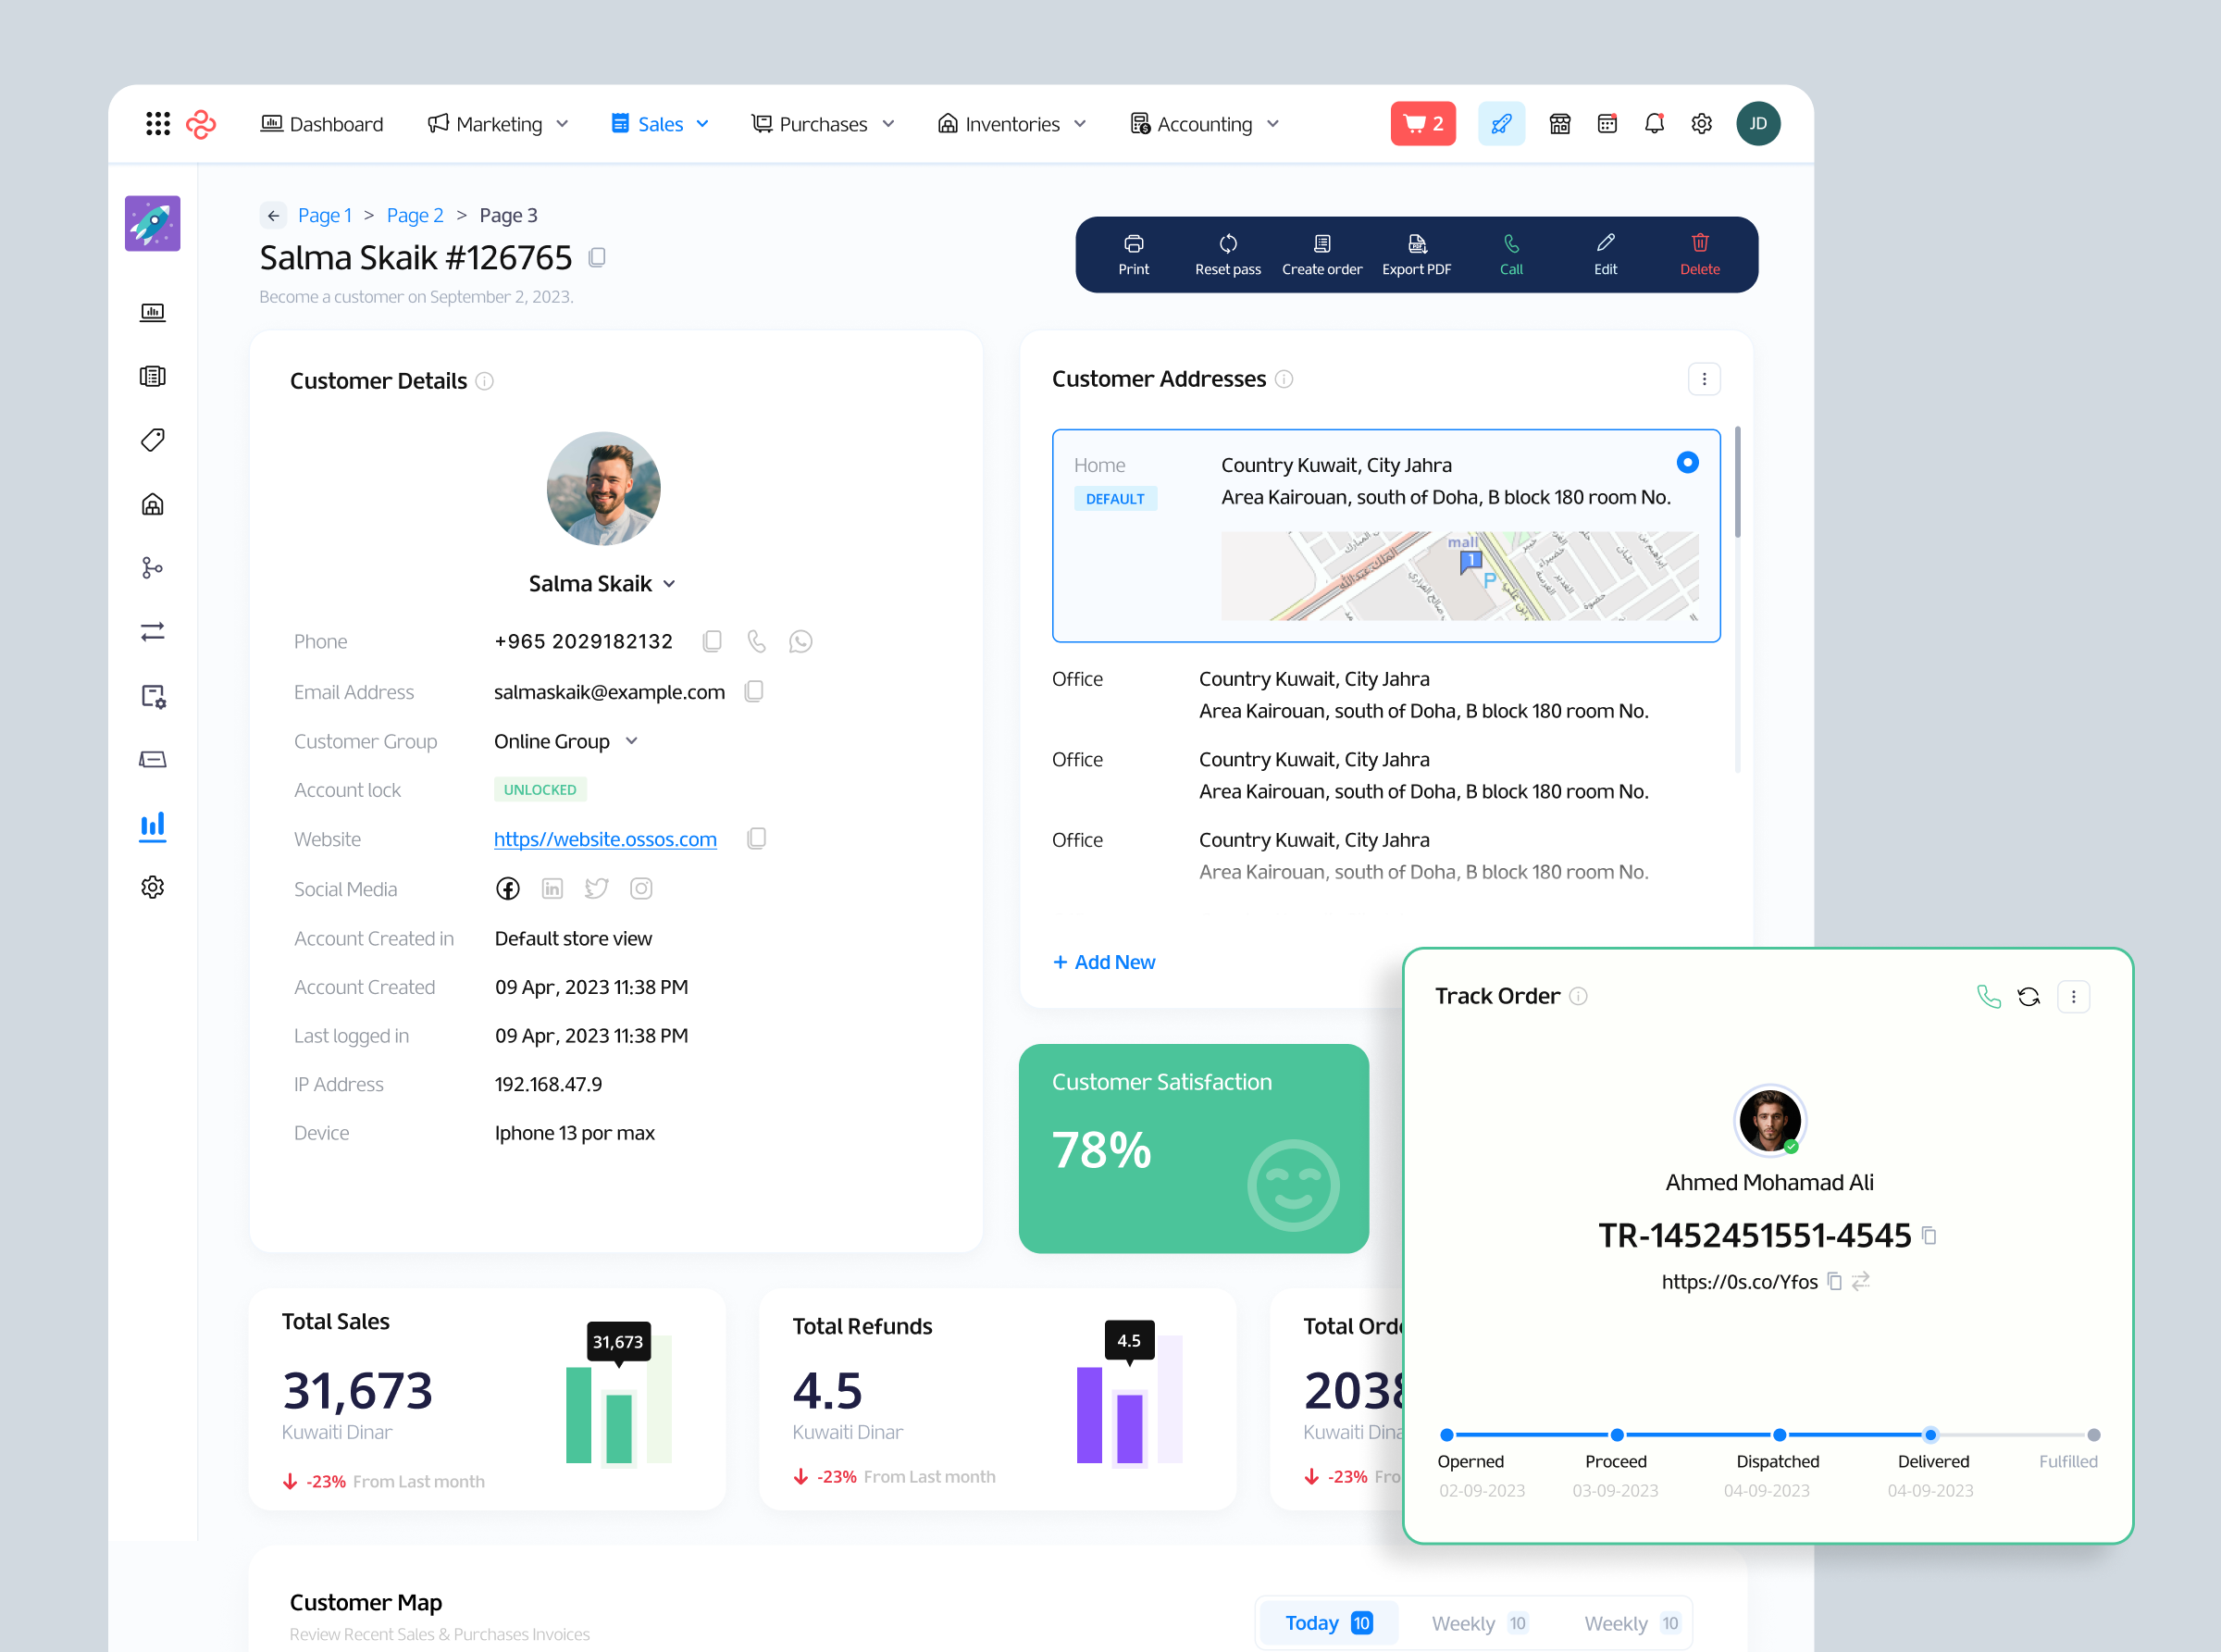Click the Call button in the action toolbar
The height and width of the screenshot is (1652, 2221).
[1510, 253]
